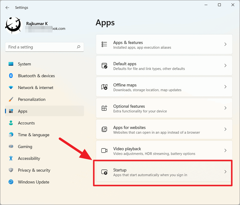Image resolution: width=240 pixels, height=205 pixels.
Task: Click the Startup icon
Action: point(104,172)
